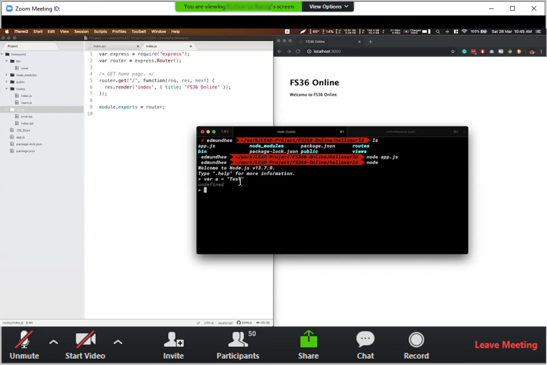Open the Help menu
The image size is (547, 365).
click(175, 31)
